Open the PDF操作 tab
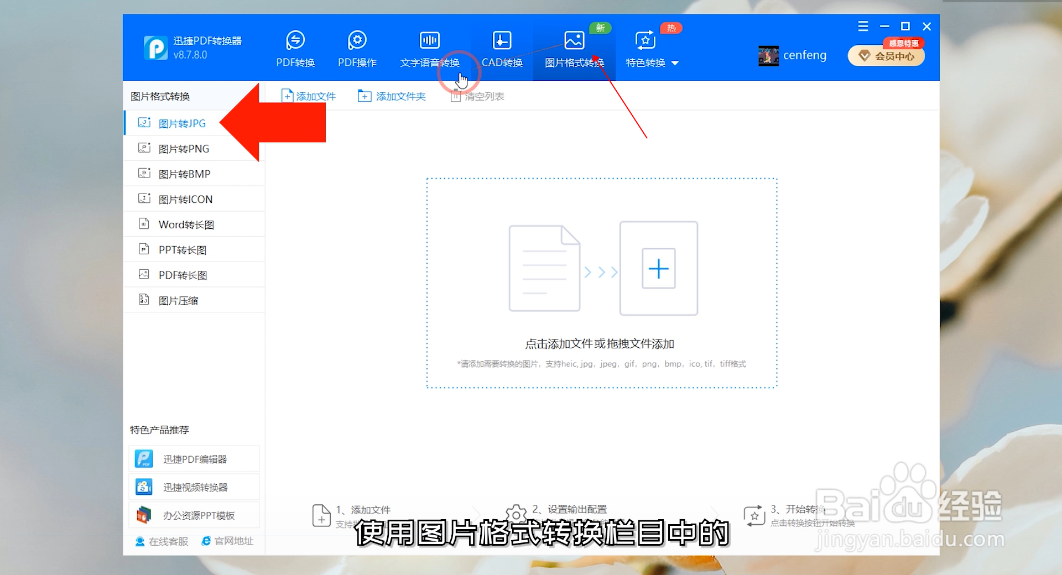 pos(357,49)
